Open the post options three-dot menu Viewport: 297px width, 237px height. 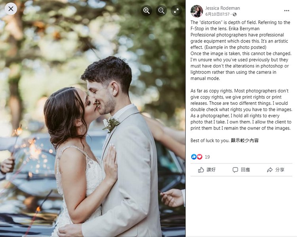(x=287, y=11)
